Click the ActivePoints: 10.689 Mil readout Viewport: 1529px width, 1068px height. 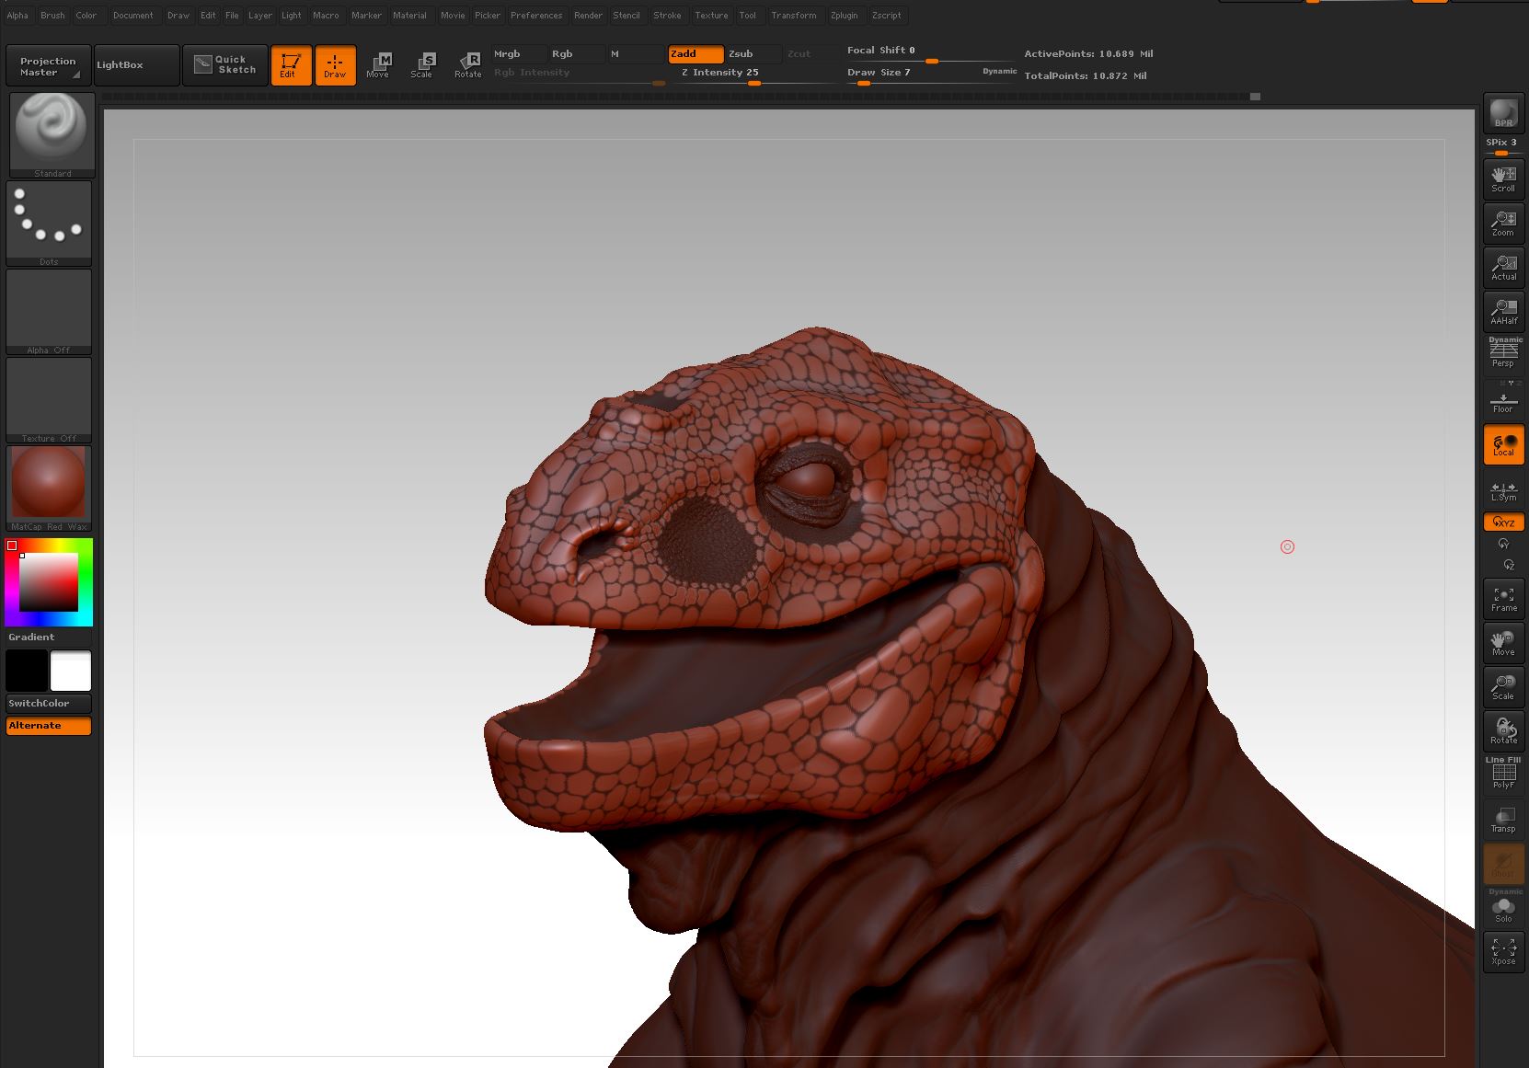1088,54
